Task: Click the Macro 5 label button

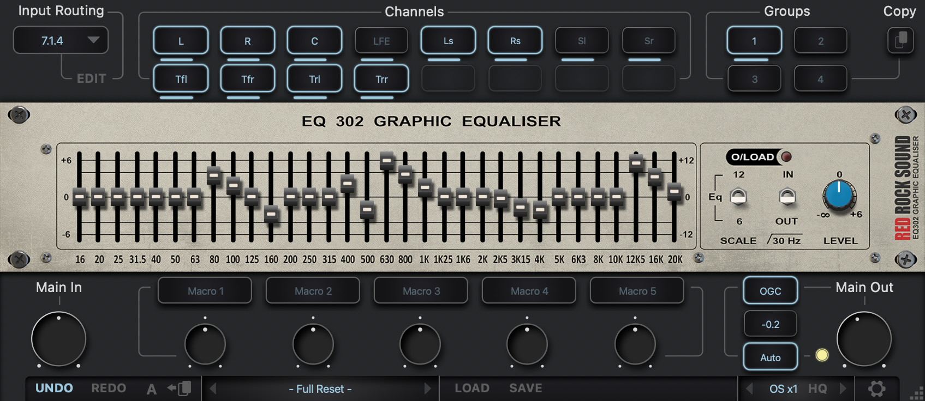Action: [637, 291]
